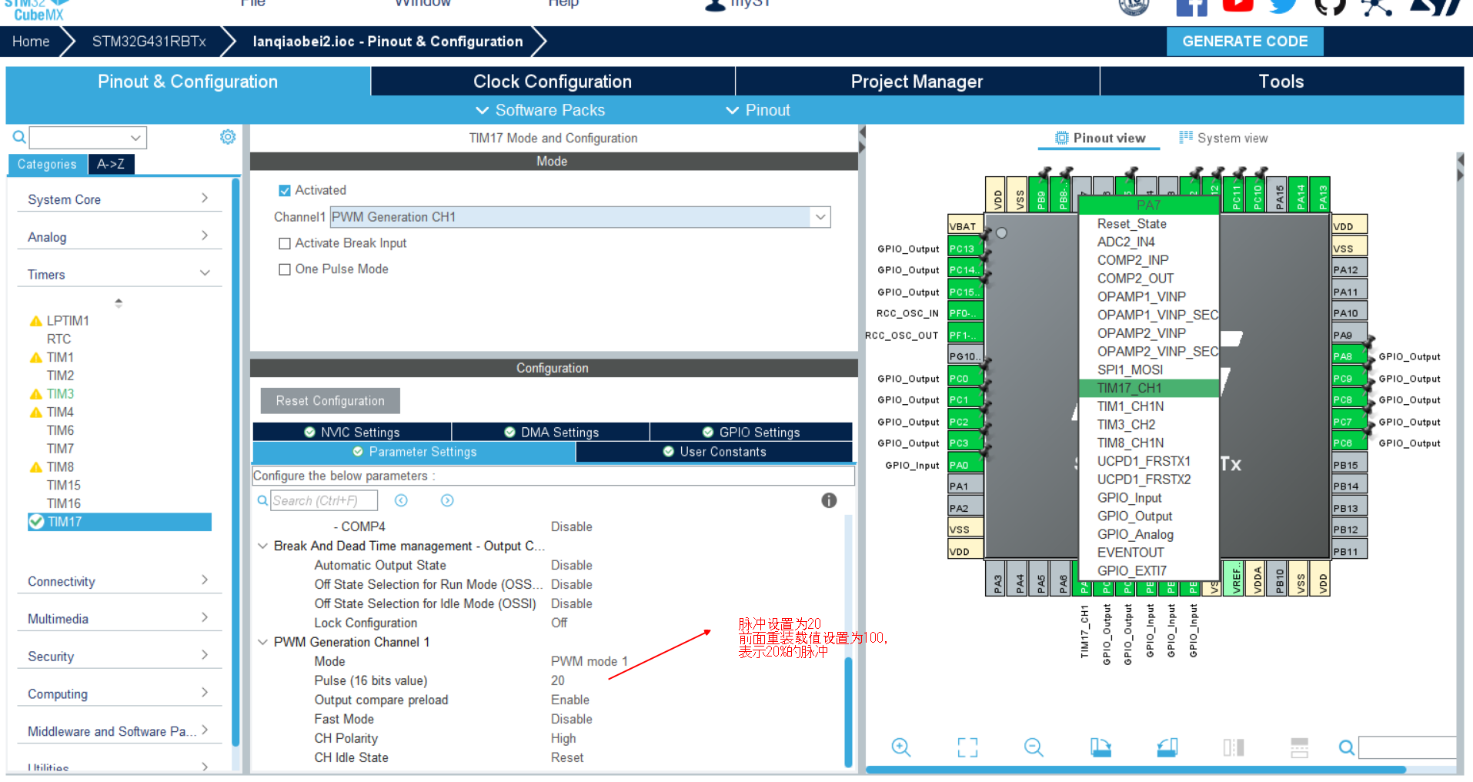Open the Tools tab
Image resolution: width=1473 pixels, height=782 pixels.
[x=1281, y=82]
